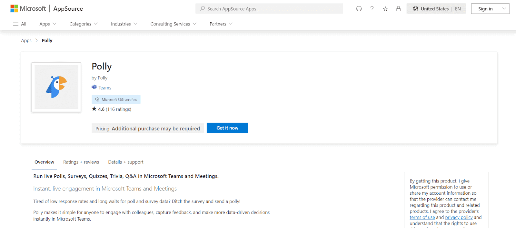Expand the Categories menu
The width and height of the screenshot is (516, 228).
click(x=84, y=24)
